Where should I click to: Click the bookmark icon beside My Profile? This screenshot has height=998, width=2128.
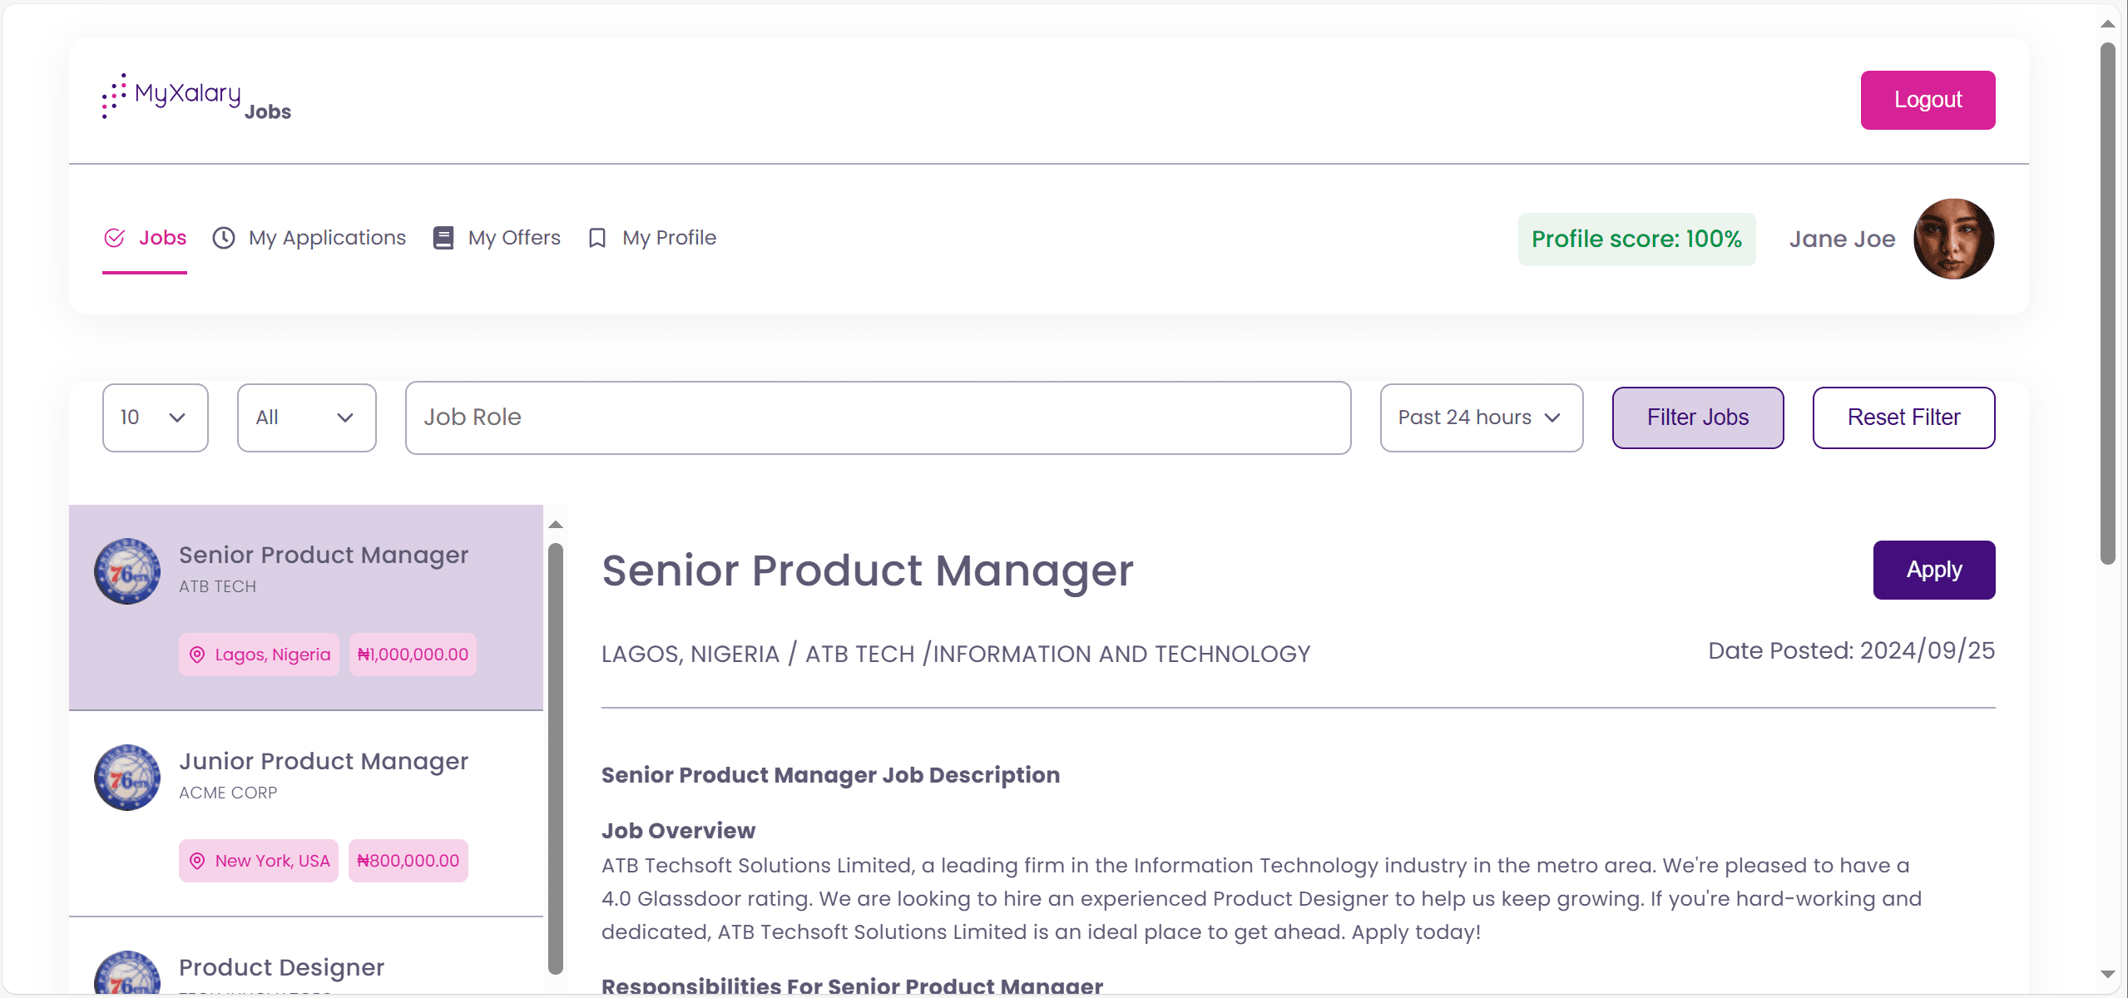(x=596, y=238)
